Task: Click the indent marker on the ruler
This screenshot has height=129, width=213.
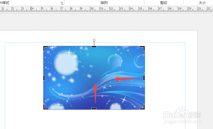Action: tap(31, 9)
